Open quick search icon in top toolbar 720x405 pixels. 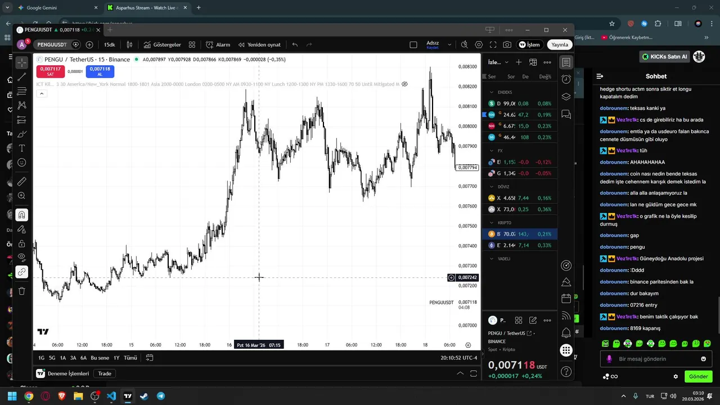(x=464, y=44)
